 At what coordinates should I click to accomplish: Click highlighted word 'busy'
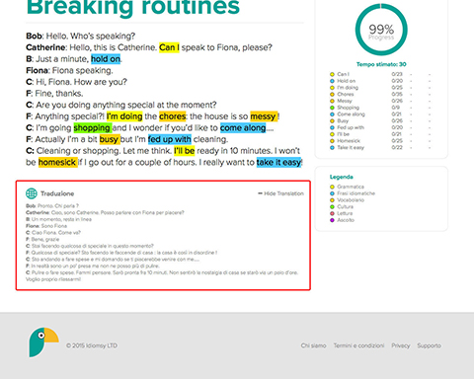point(110,139)
